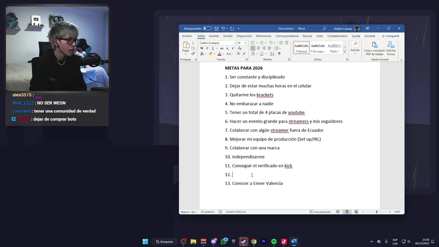The image size is (439, 247).
Task: Open the font size 16 dropdown
Action: point(245,43)
